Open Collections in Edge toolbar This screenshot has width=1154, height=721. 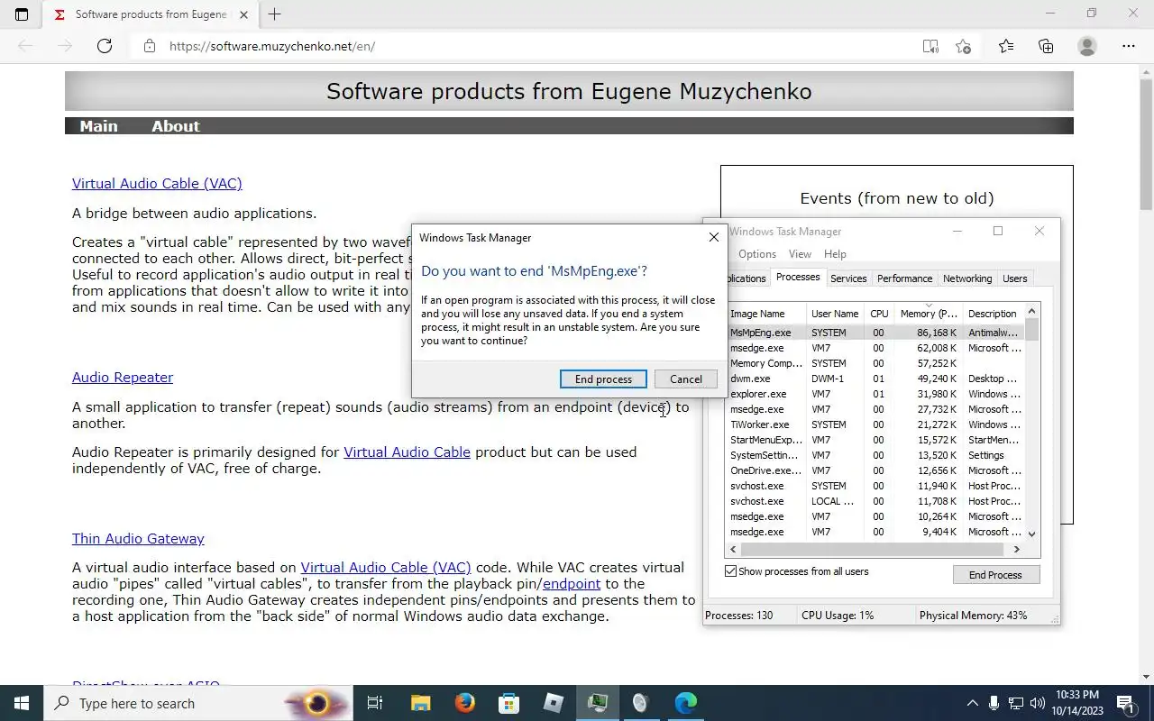click(x=1046, y=46)
